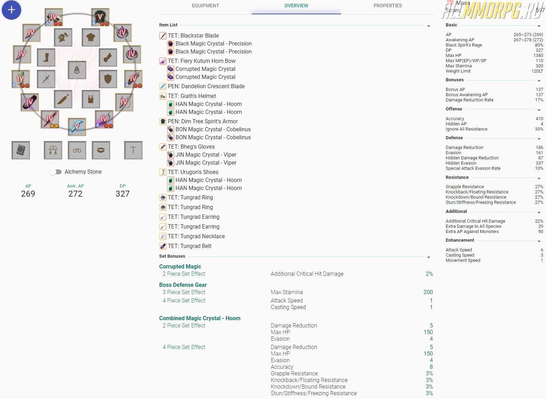Viewport: 546px width, 399px height.
Task: Click the Boss Defense Gear set heading
Action: tap(183, 285)
